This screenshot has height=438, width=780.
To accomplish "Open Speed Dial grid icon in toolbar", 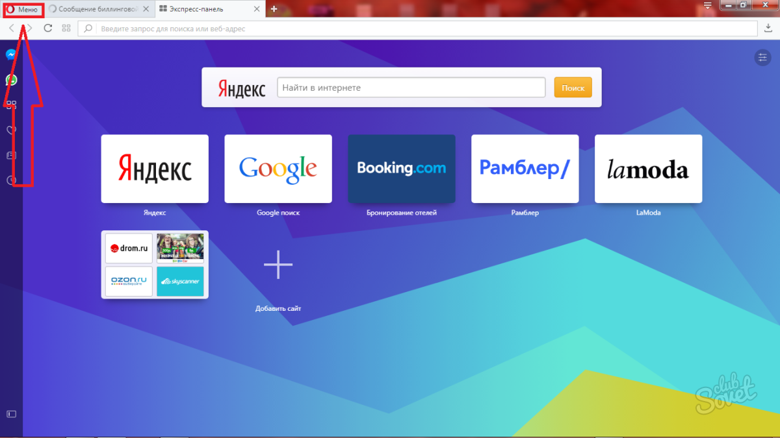I will 66,29.
